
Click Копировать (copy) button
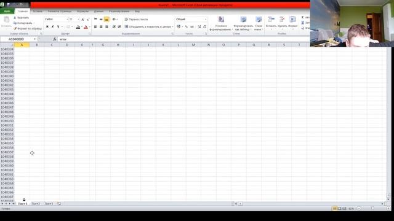[23, 23]
